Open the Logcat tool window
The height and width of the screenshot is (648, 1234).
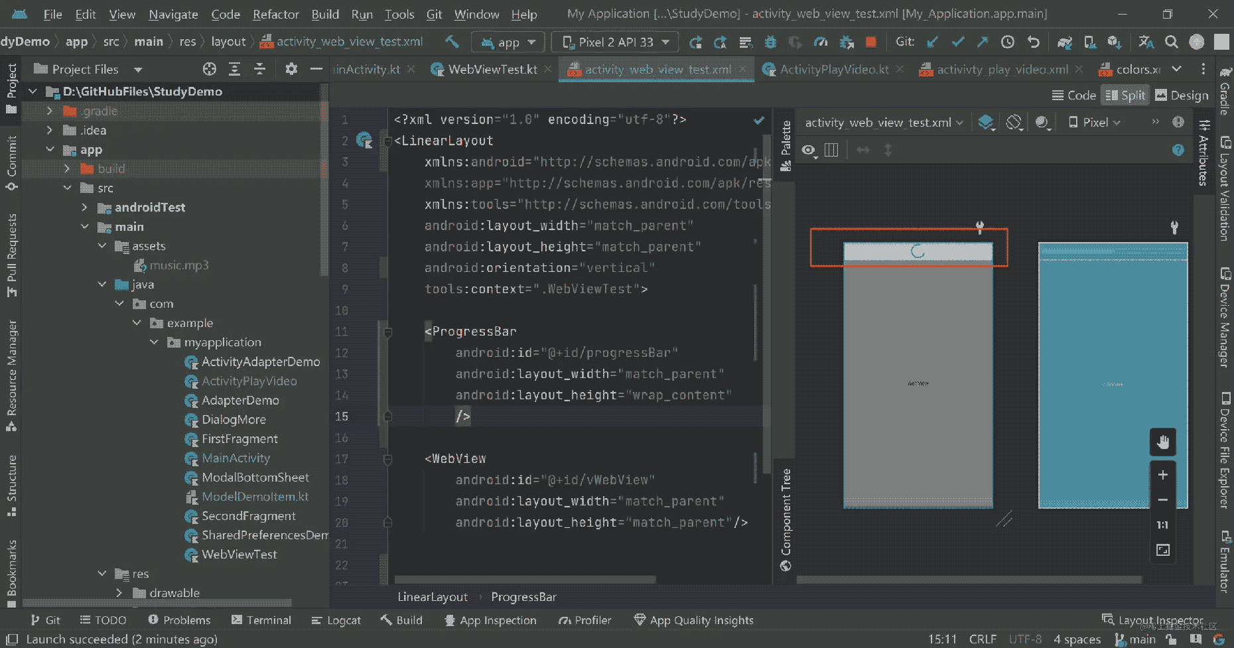(336, 620)
